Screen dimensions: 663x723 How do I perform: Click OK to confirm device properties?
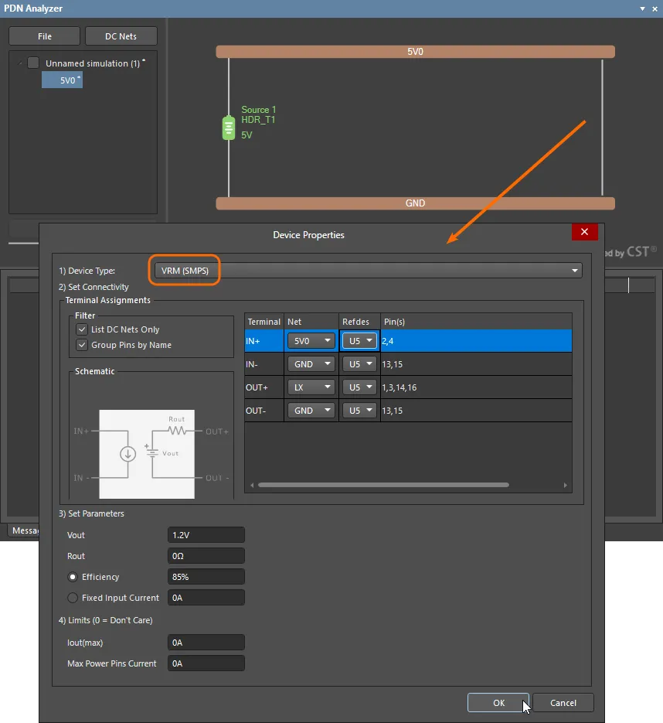coord(498,703)
